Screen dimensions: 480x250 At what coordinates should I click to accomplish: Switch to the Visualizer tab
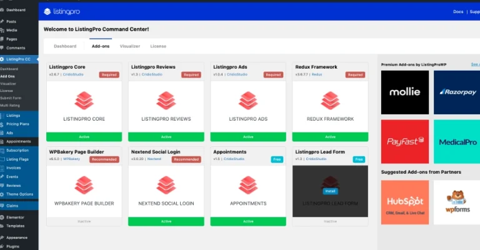click(130, 46)
